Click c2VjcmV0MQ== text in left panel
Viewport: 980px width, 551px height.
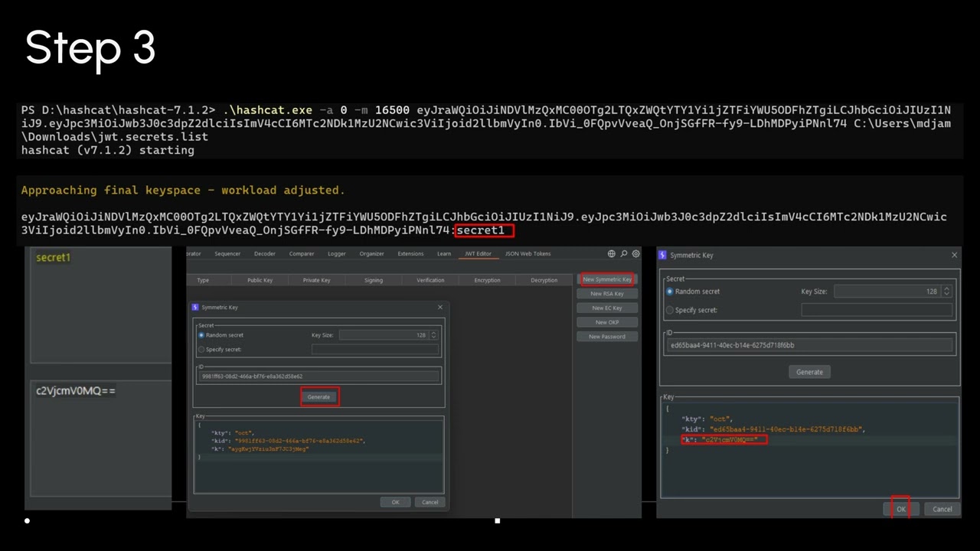pos(76,391)
